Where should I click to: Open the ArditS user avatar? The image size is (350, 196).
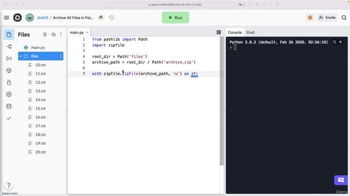click(x=30, y=17)
